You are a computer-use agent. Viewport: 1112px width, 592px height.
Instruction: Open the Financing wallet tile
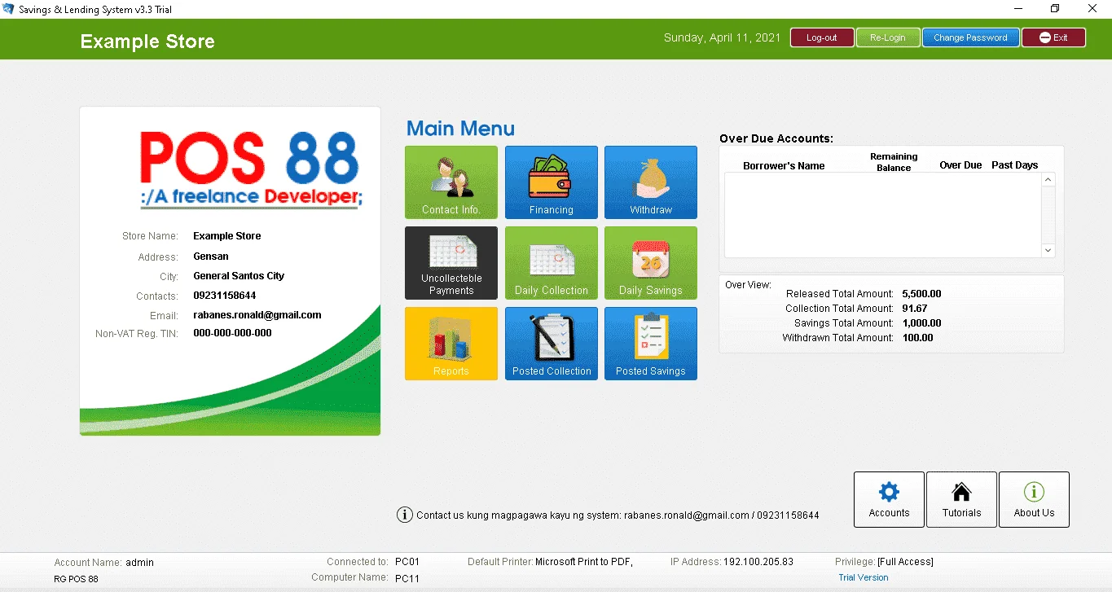(x=552, y=182)
